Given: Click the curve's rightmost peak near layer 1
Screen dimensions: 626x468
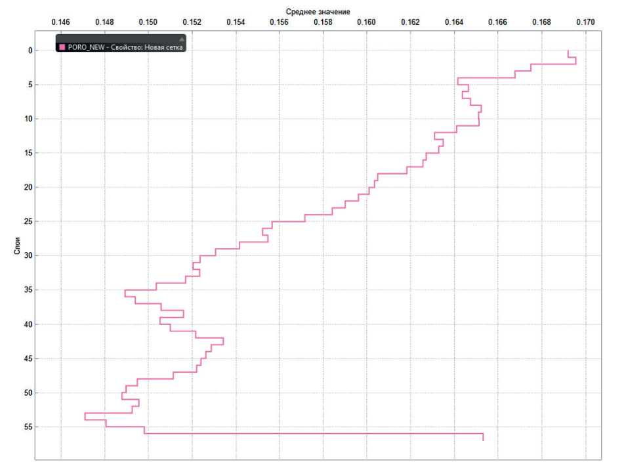Looking at the screenshot, I should (575, 60).
